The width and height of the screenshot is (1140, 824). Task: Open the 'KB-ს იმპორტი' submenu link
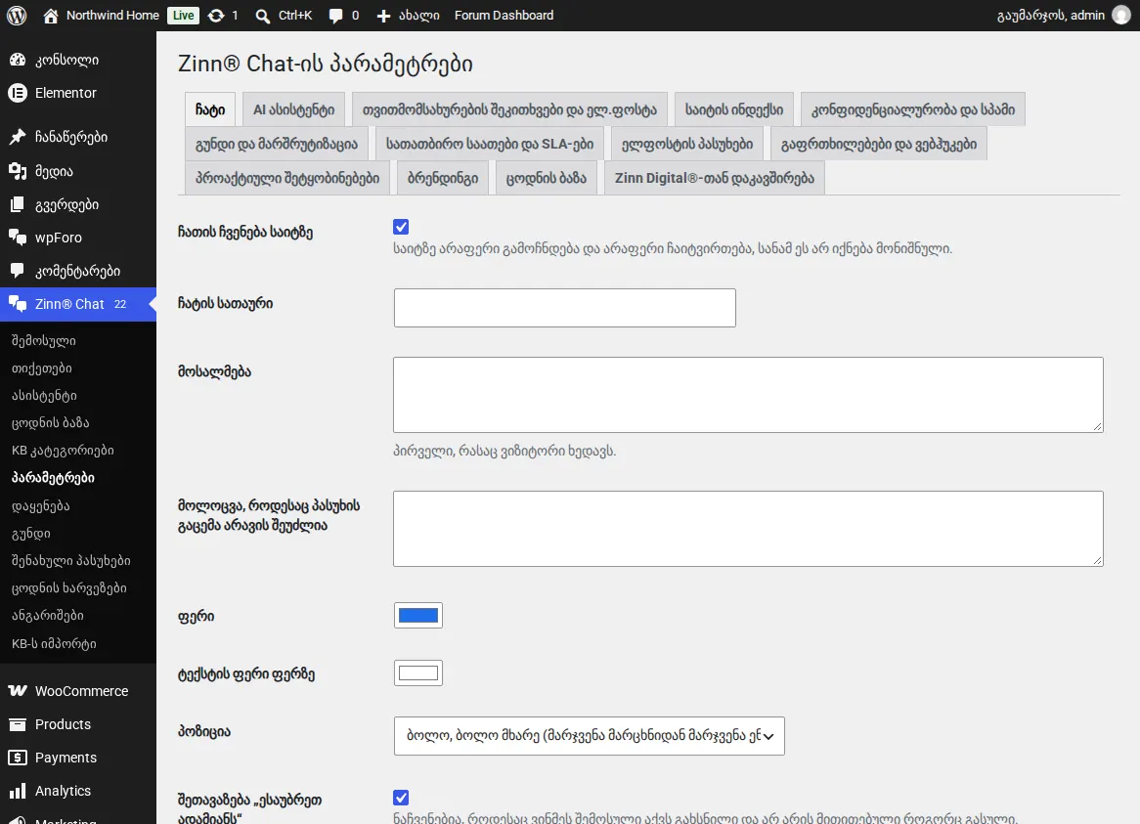(x=54, y=644)
